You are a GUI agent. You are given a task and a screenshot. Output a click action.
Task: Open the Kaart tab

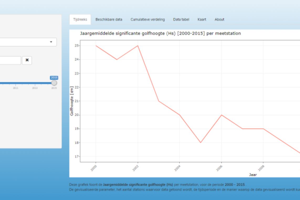(x=202, y=19)
